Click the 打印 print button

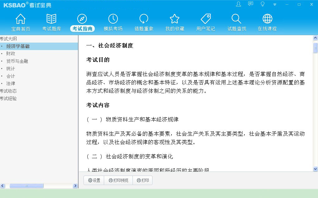143,180
